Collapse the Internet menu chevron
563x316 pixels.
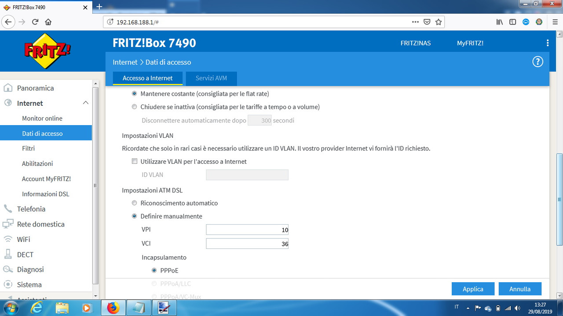click(x=85, y=103)
